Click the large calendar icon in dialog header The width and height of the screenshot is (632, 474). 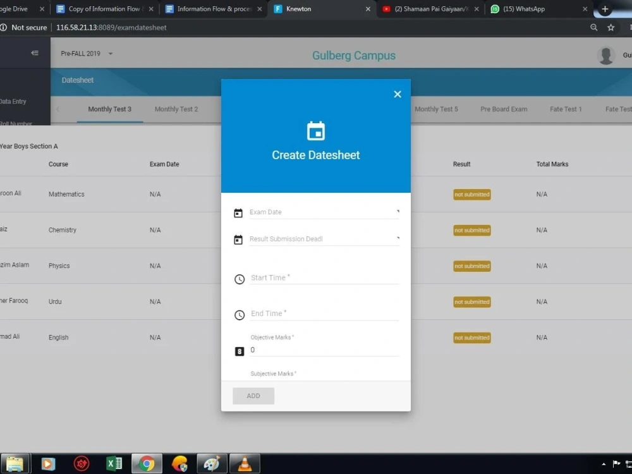pyautogui.click(x=315, y=131)
